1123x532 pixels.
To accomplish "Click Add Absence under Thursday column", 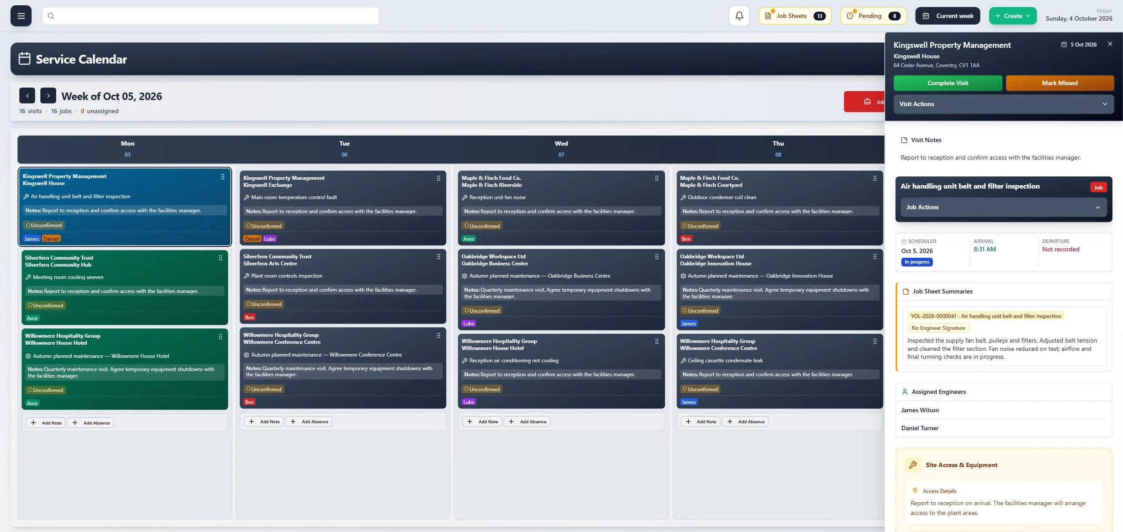I will coord(745,421).
